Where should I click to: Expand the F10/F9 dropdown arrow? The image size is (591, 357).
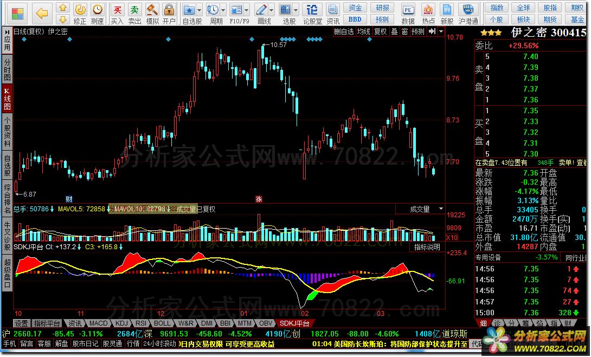click(247, 10)
